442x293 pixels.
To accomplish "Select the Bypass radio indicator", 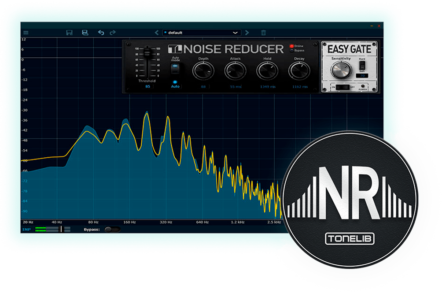I will pos(292,51).
